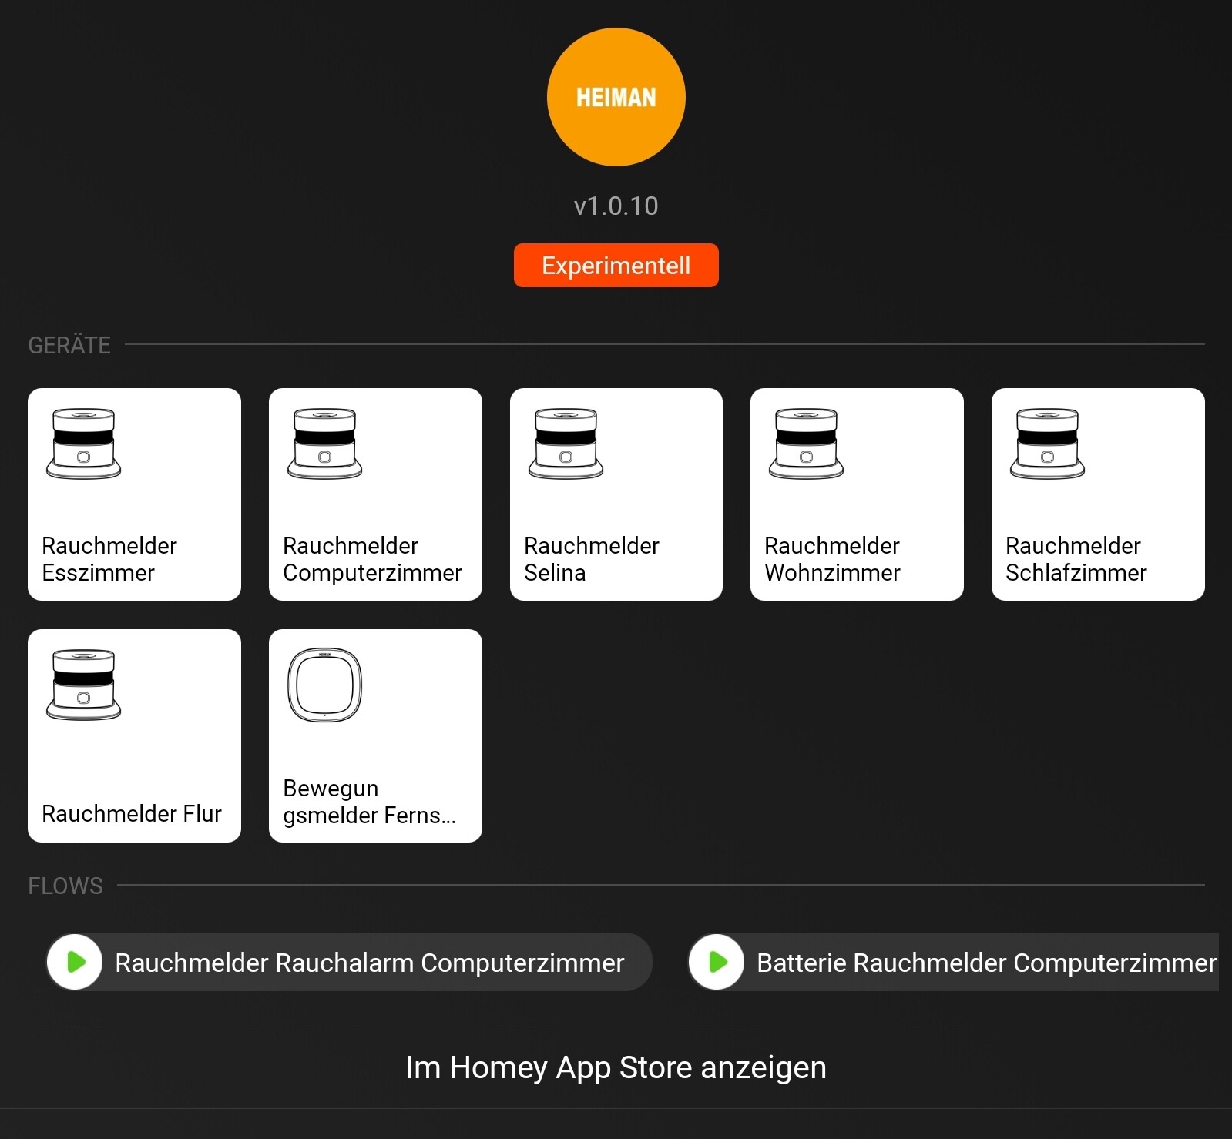Select the Rauchmelder Selina device label
This screenshot has height=1139, width=1232.
pyautogui.click(x=592, y=559)
